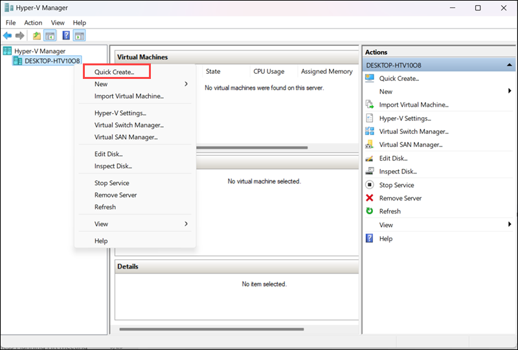Choose Help in context menu

click(135, 241)
